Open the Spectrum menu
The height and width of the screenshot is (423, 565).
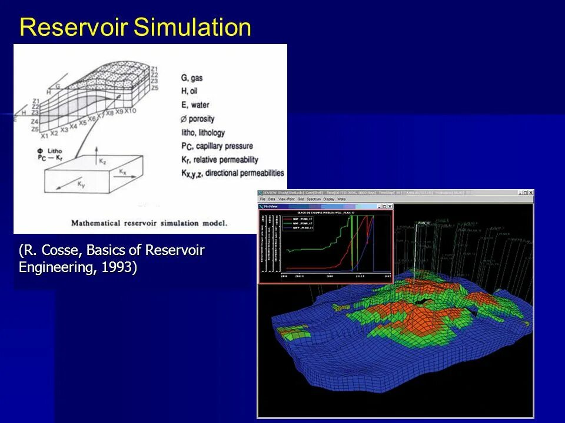[x=314, y=199]
